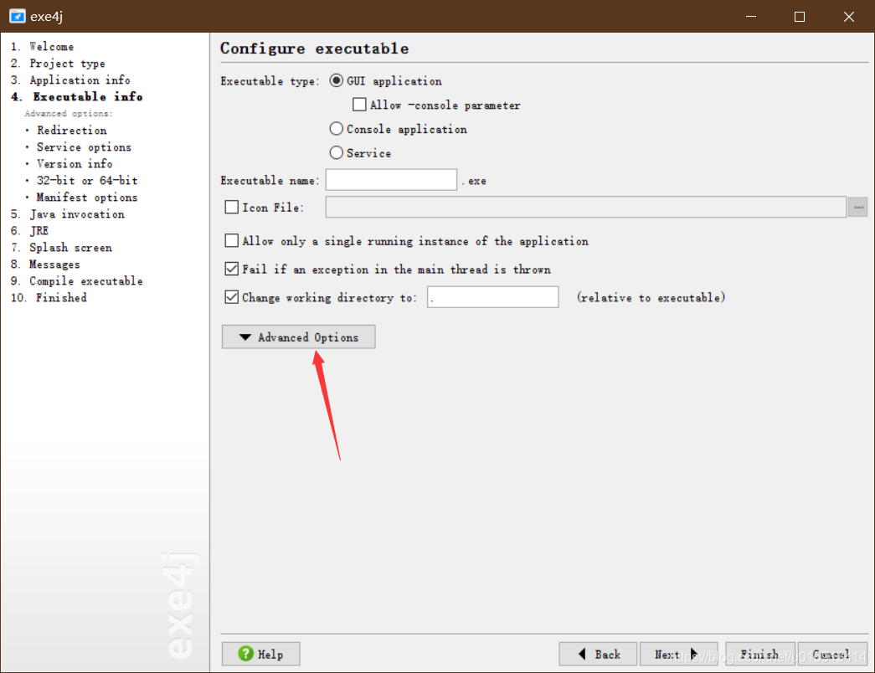Go to step 8 Messages
Viewport: 875px width, 673px height.
(x=45, y=265)
